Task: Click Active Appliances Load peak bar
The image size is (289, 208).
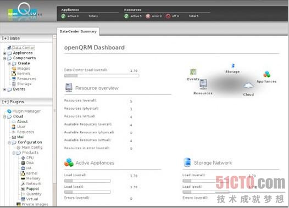Action: (87, 192)
